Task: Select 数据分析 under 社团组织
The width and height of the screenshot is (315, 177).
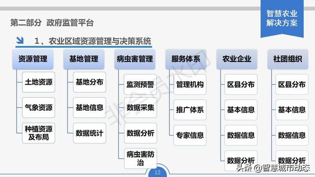Action: point(292,161)
